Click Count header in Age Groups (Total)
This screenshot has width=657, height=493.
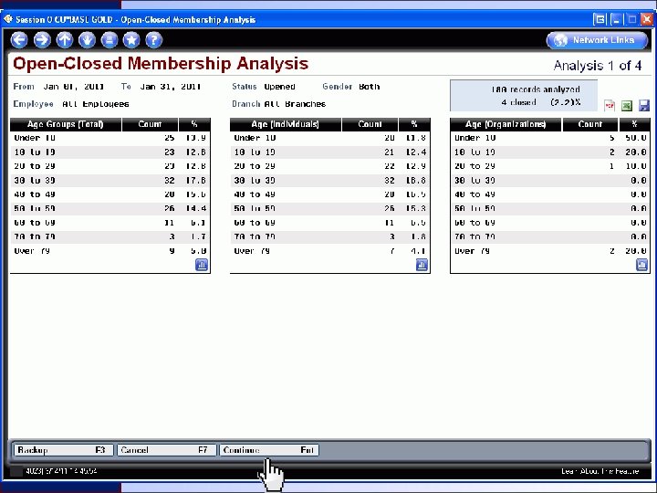150,124
